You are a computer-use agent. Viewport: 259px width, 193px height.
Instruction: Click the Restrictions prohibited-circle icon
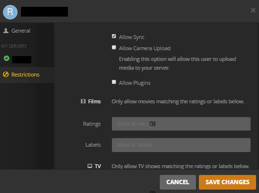[x=6, y=75]
